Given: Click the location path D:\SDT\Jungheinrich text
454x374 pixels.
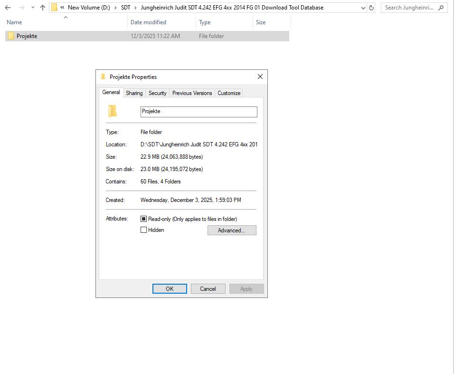Looking at the screenshot, I should tap(199, 144).
